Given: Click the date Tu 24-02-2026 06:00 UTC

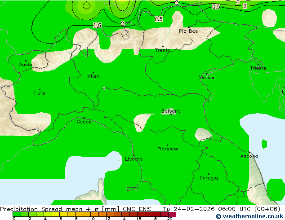Looking at the screenshot, I should pos(207,209).
